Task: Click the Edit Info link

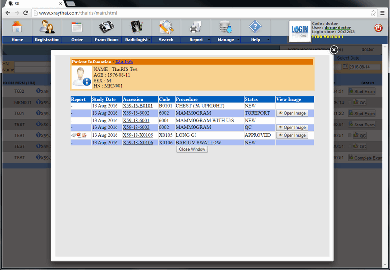Action: [124, 62]
